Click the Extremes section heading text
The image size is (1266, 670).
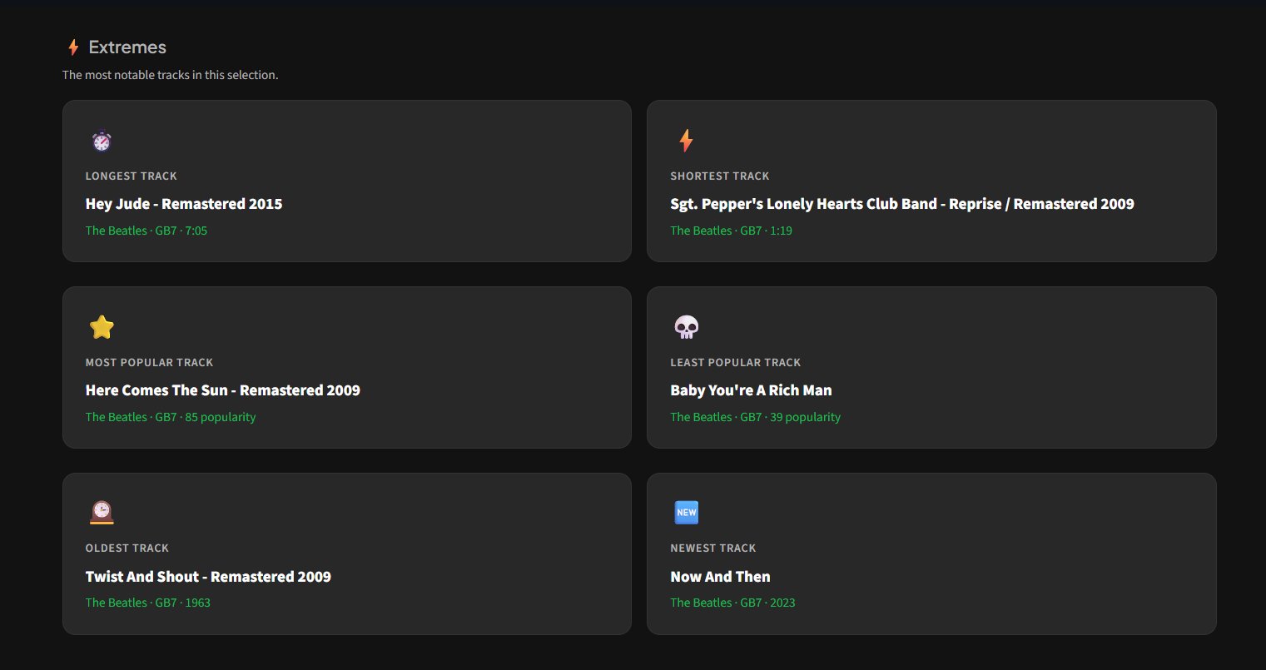127,47
